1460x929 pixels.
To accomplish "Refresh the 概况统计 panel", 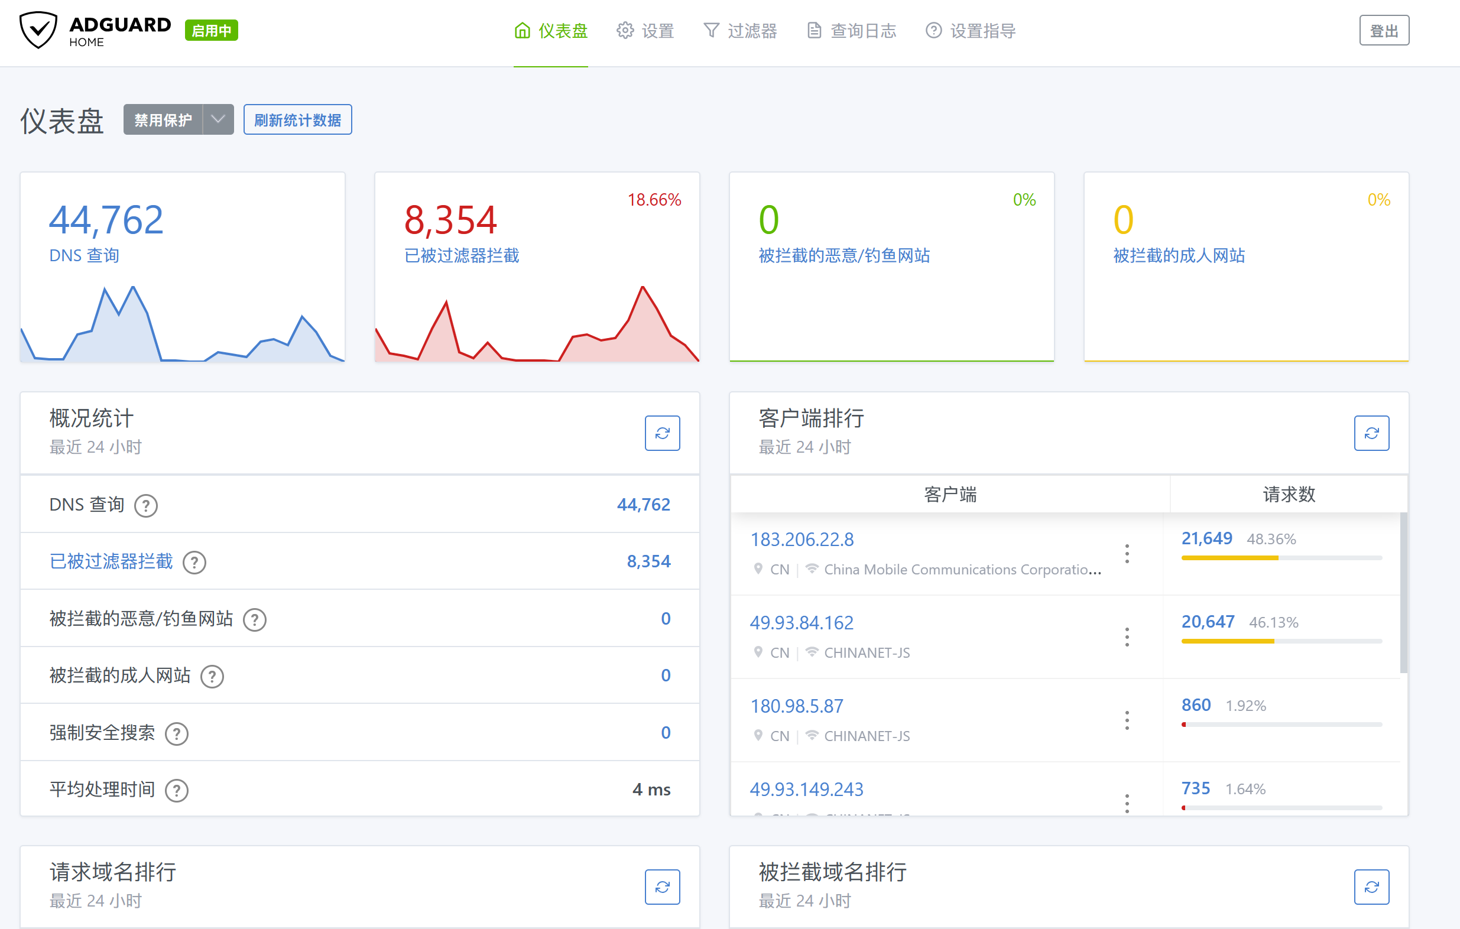I will pos(661,433).
